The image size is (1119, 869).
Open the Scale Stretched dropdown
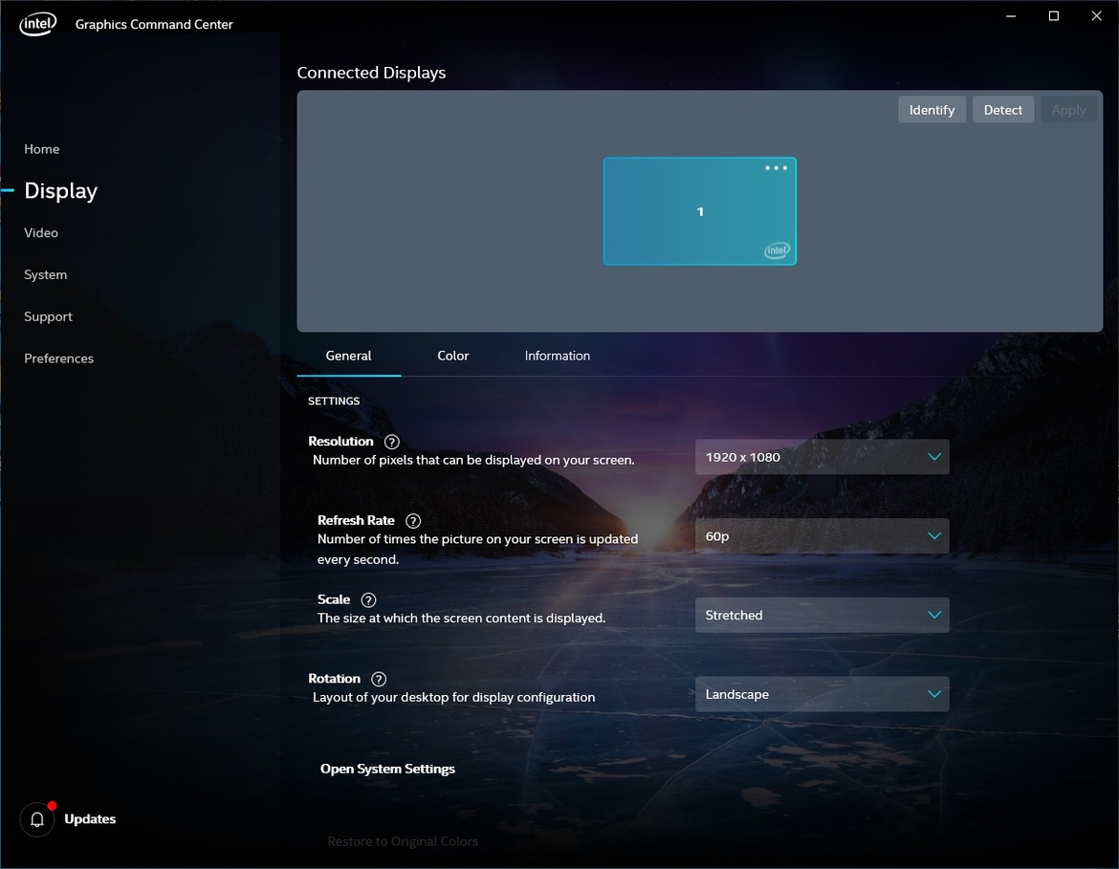pyautogui.click(x=823, y=615)
